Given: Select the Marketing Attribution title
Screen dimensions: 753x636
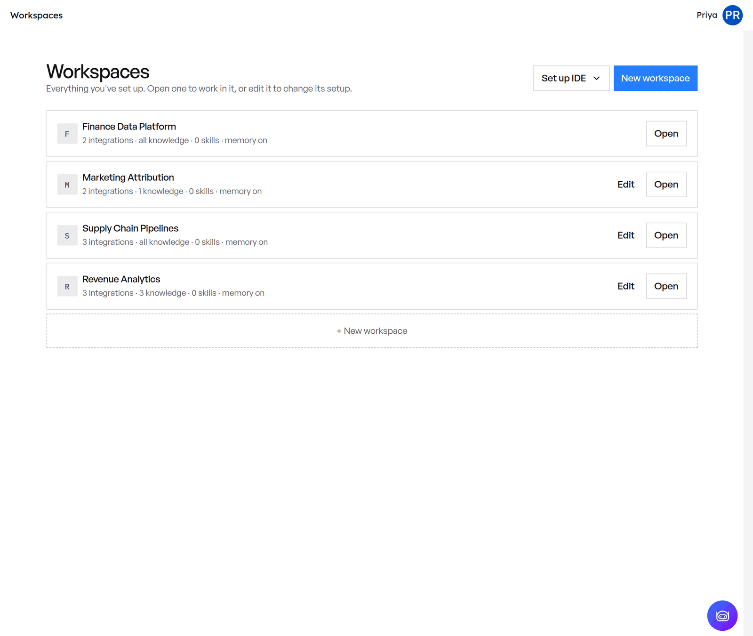Looking at the screenshot, I should 128,177.
